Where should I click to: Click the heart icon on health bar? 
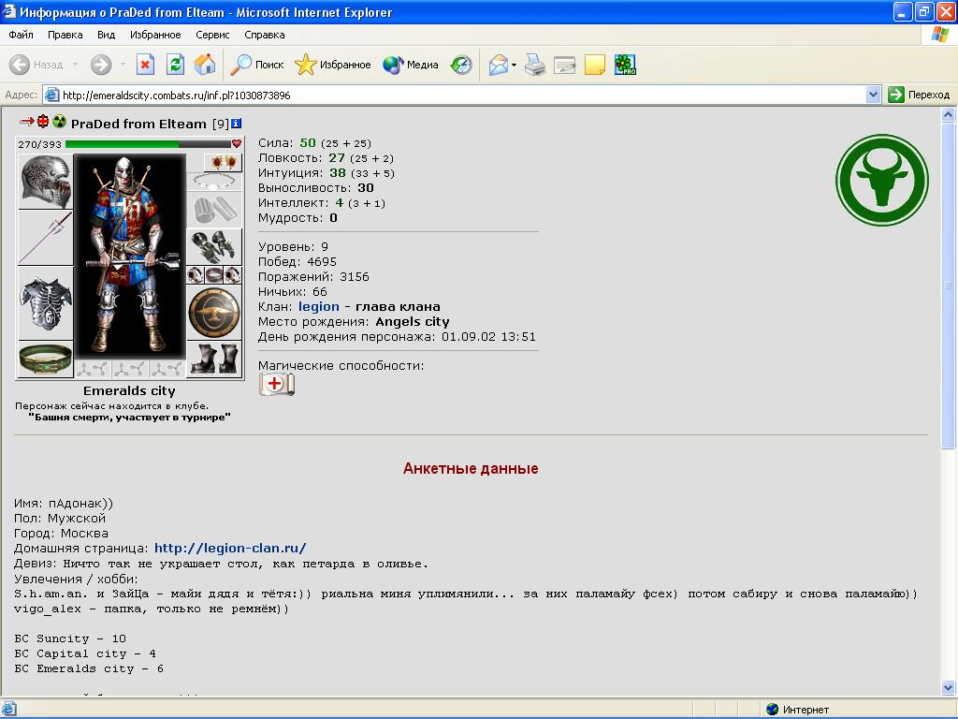pos(237,143)
